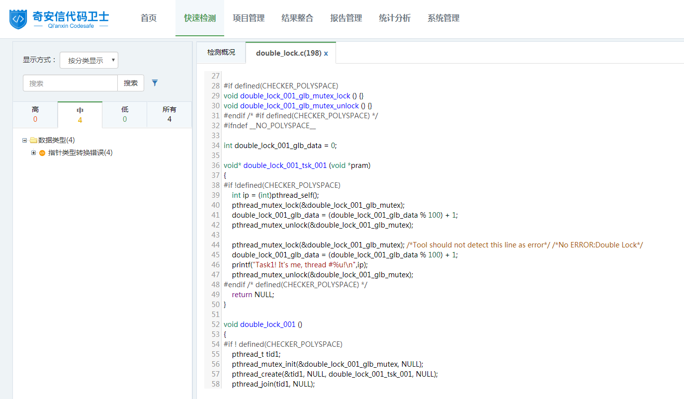Click into the 搜索 text field
Screen dimensions: 684x399
[x=70, y=83]
